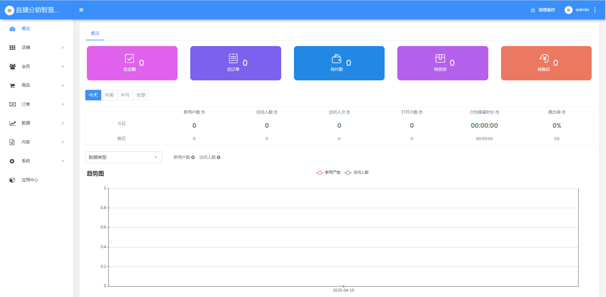Click the wallet icon on 待付款 card
606x297 pixels.
pos(336,59)
